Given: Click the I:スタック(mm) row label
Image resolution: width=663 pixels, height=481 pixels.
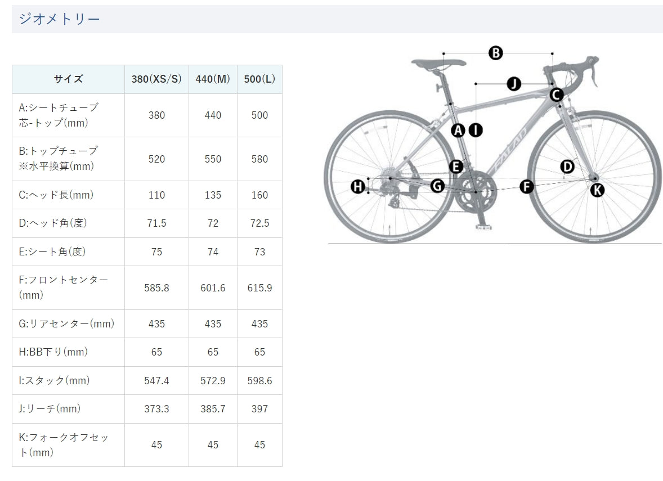Looking at the screenshot, I should click(x=54, y=380).
